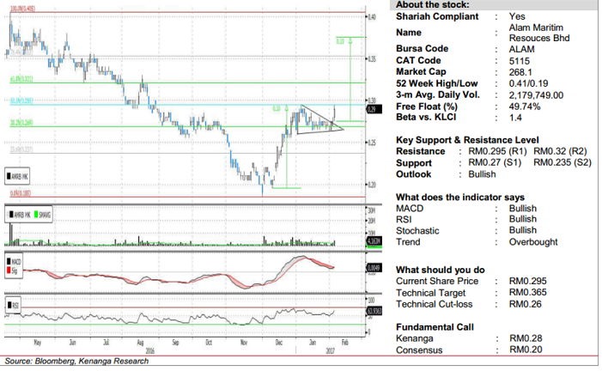The width and height of the screenshot is (602, 371).
Task: Click the RSI value tag on the right axis
Action: tap(374, 310)
